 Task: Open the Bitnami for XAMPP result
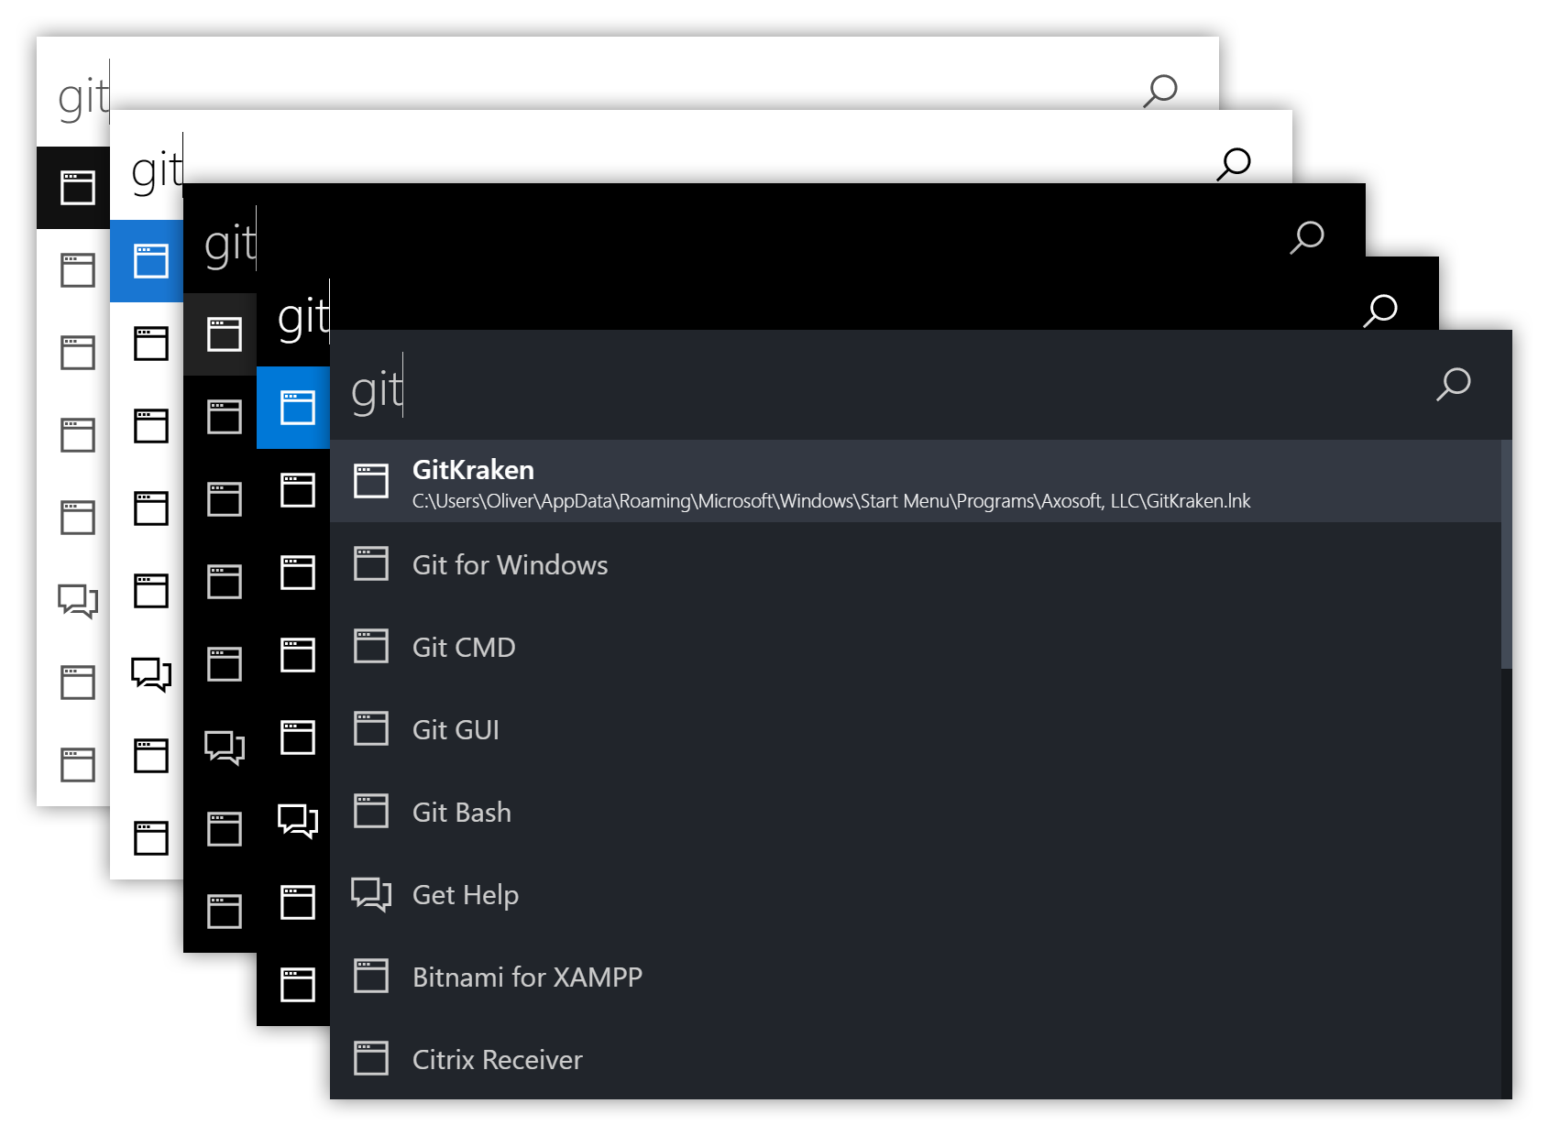pos(915,976)
